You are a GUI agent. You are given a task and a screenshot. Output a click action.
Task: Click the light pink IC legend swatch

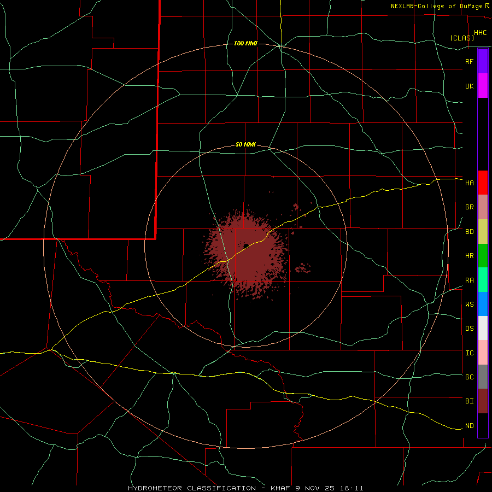click(x=483, y=353)
